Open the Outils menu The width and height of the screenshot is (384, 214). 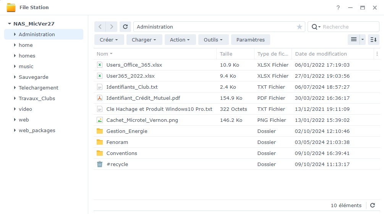pos(213,40)
